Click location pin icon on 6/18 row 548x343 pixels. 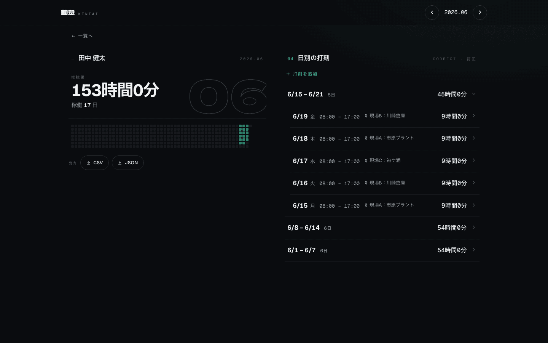pos(366,138)
